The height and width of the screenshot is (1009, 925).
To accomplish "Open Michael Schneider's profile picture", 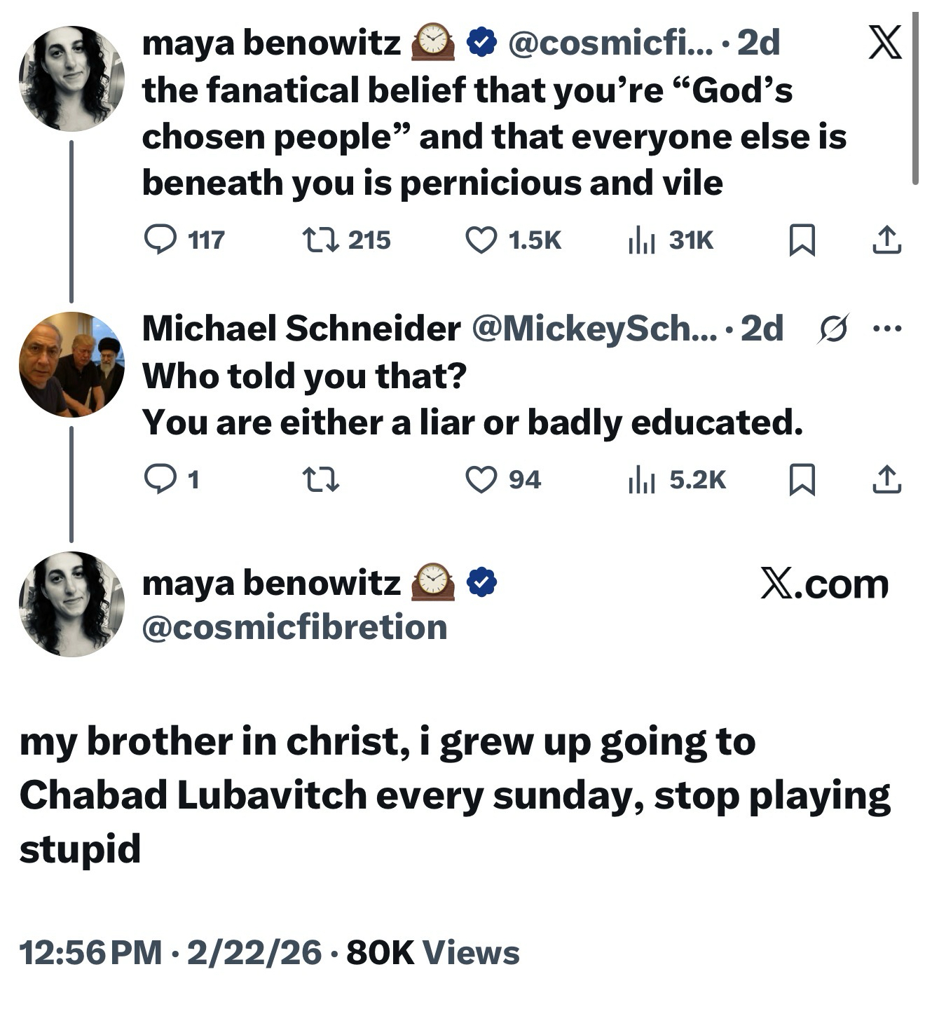I will pos(71,364).
